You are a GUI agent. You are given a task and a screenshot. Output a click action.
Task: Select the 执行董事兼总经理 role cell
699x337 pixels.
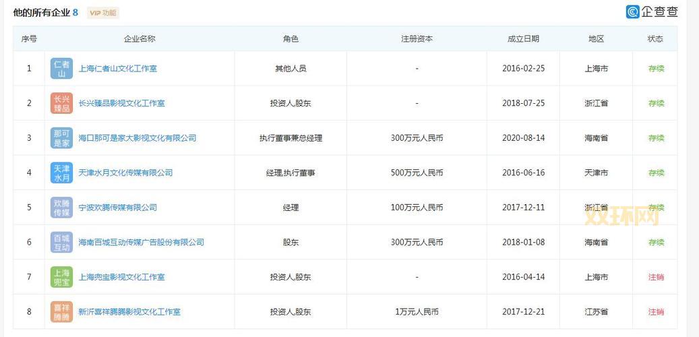[291, 138]
